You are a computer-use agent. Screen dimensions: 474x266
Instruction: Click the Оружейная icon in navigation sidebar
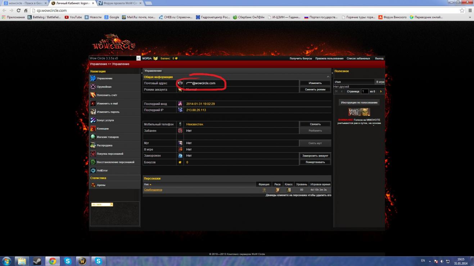pyautogui.click(x=93, y=87)
